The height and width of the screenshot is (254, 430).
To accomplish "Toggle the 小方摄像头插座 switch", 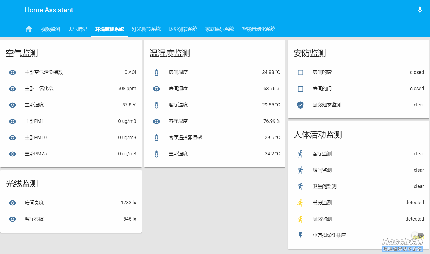I will tap(418, 235).
